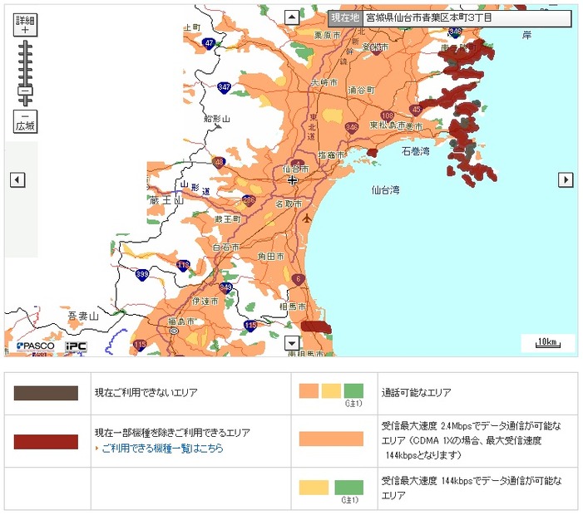This screenshot has height=515, width=583.
Task: Click the 石巻湾 label on the map
Action: point(415,151)
